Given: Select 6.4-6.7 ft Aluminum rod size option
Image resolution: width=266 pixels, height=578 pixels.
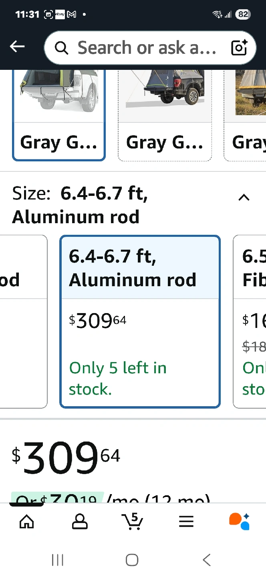Looking at the screenshot, I should [140, 321].
